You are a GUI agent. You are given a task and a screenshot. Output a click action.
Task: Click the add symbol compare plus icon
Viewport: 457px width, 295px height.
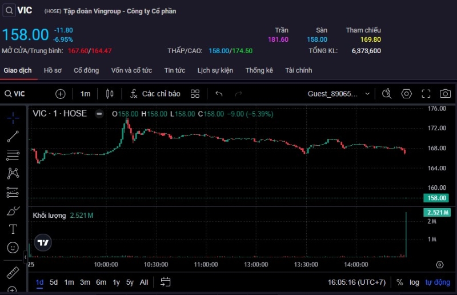pos(61,94)
